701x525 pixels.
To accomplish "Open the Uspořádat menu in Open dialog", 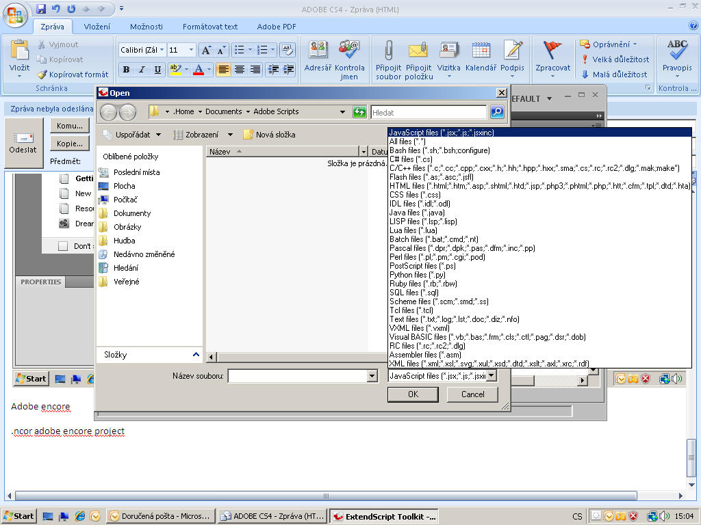I will pyautogui.click(x=132, y=135).
